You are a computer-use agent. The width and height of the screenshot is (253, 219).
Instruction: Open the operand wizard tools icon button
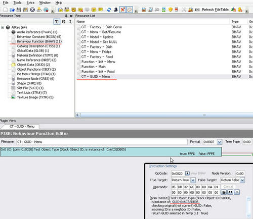[224, 192]
